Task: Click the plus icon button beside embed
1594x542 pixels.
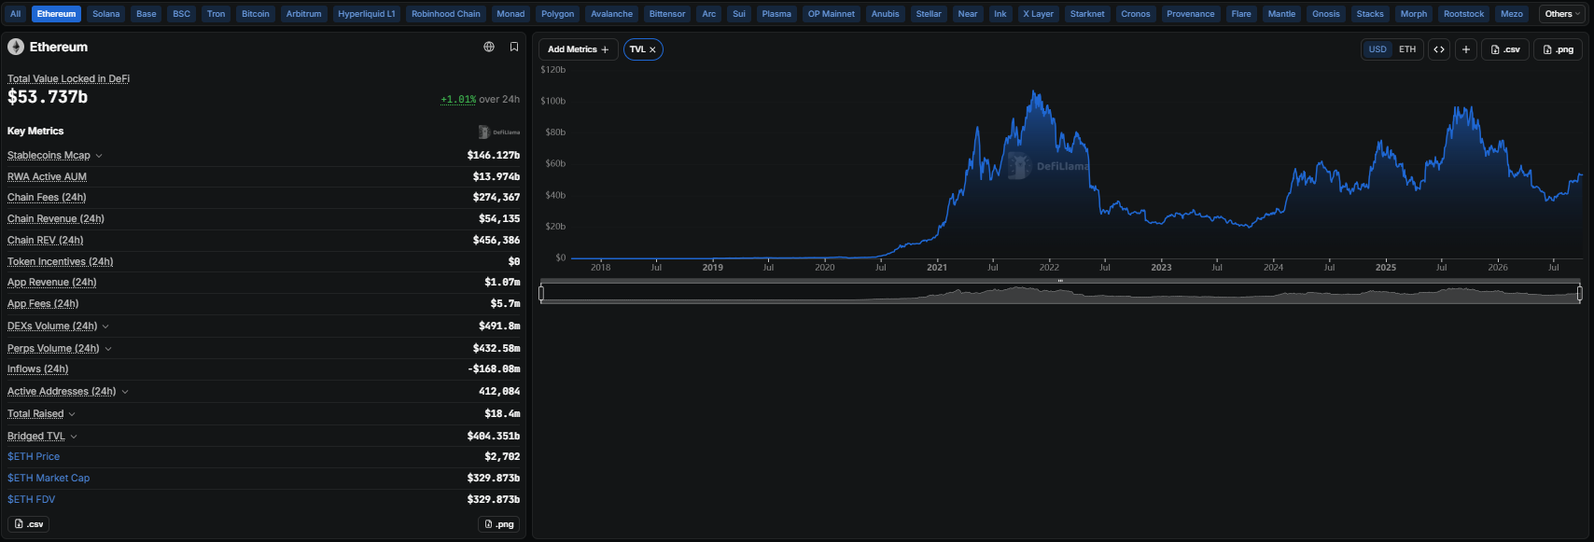Action: point(1466,49)
